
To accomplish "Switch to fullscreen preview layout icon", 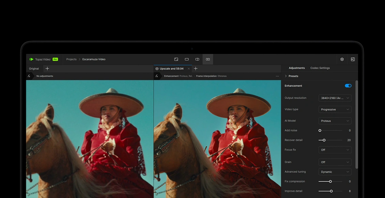I will click(x=176, y=59).
